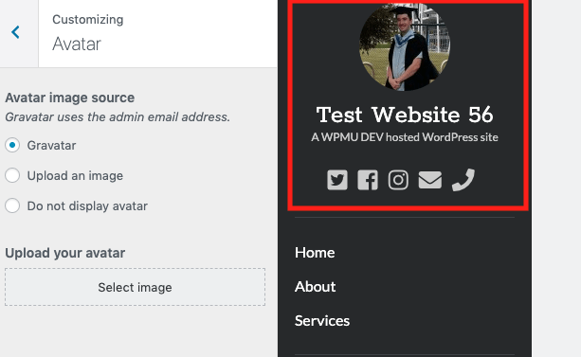
Task: Select the Gravatar radio option
Action: point(12,145)
